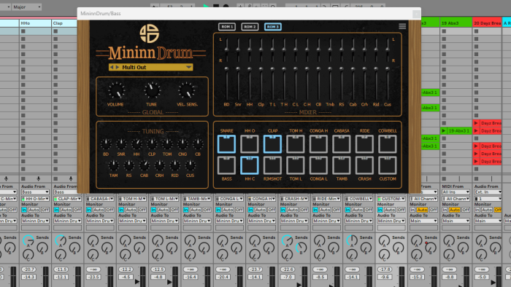The image size is (511, 287).
Task: Set CLAP track monitor to Auto
Action: 66,210
